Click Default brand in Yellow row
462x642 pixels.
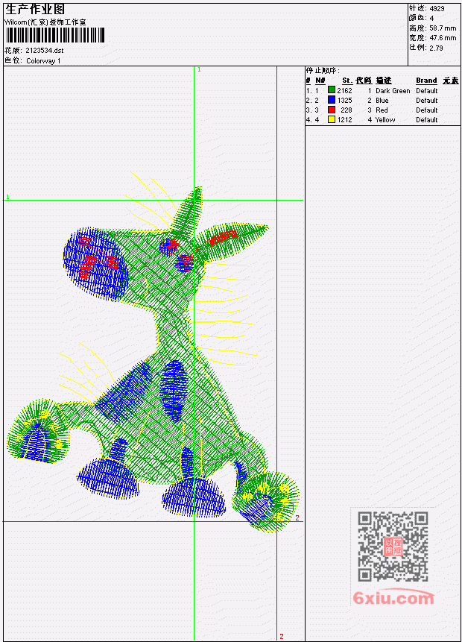tap(427, 120)
